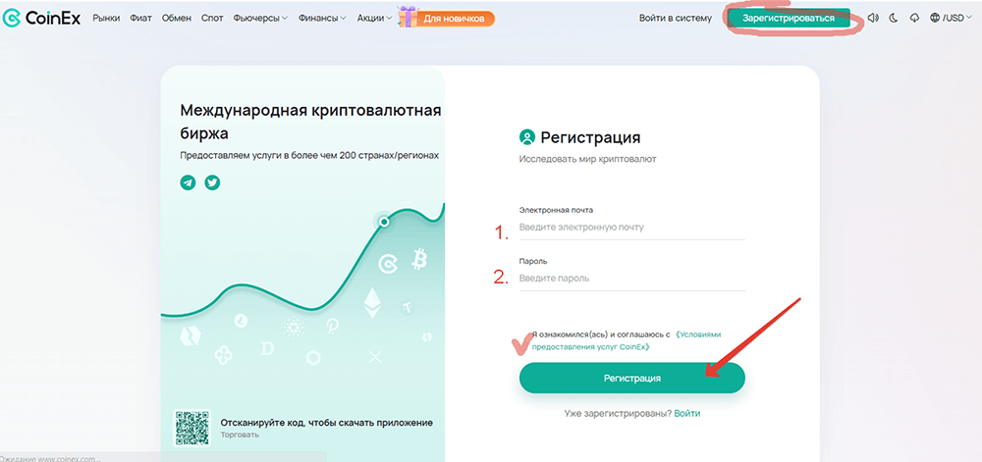Expand the Акции dropdown menu
The height and width of the screenshot is (462, 982).
click(x=374, y=18)
